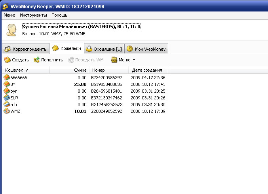Screen dimensions: 268x194
Task: Select the wallet name EUR
Action: click(14, 98)
